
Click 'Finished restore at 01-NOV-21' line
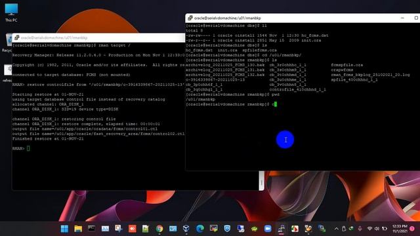pyautogui.click(x=48, y=138)
